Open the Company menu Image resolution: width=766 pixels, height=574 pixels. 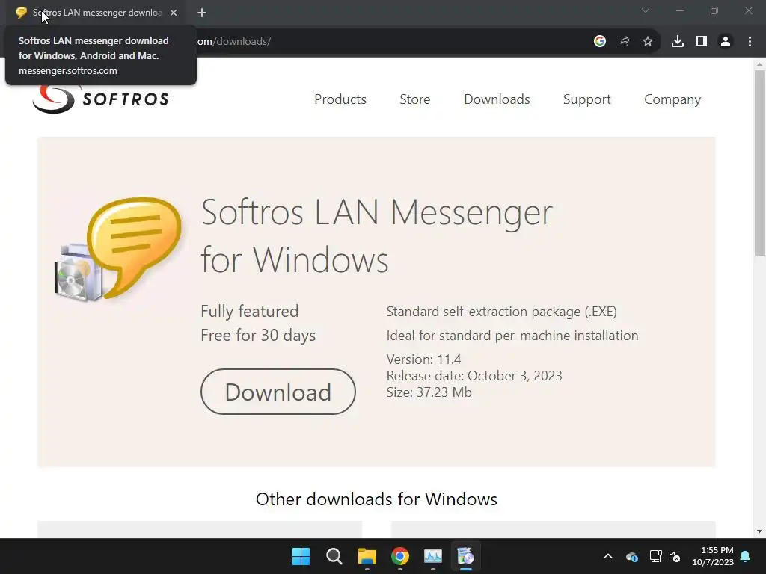[x=672, y=99]
